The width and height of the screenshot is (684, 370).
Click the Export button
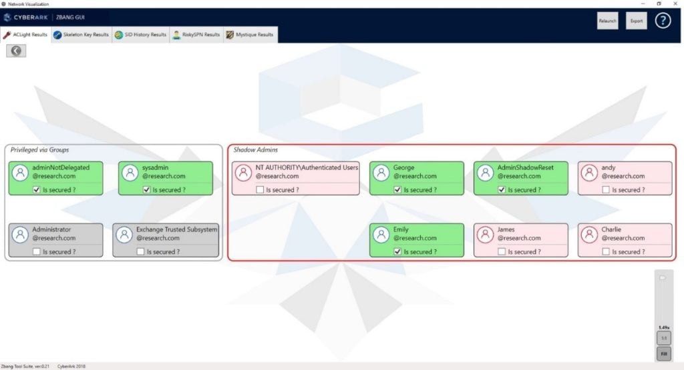[637, 21]
